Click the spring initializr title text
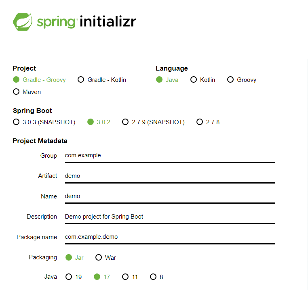 coord(86,22)
